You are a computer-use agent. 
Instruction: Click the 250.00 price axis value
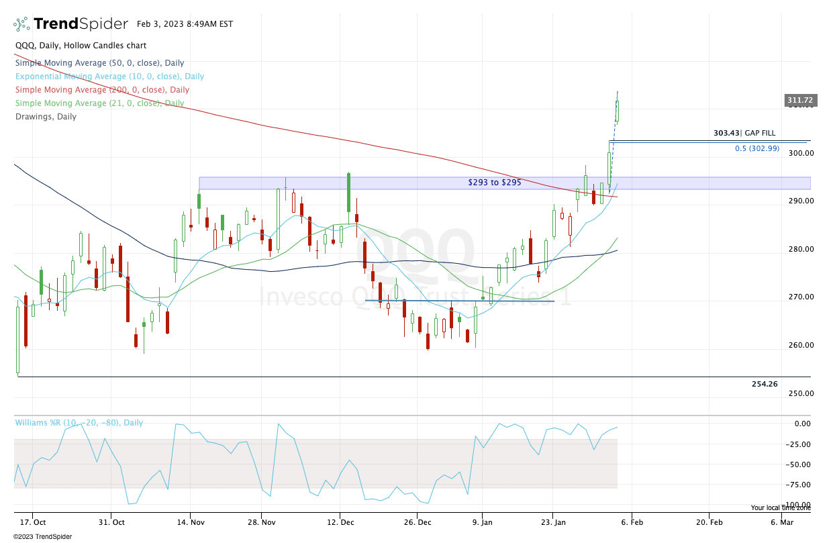pos(800,393)
